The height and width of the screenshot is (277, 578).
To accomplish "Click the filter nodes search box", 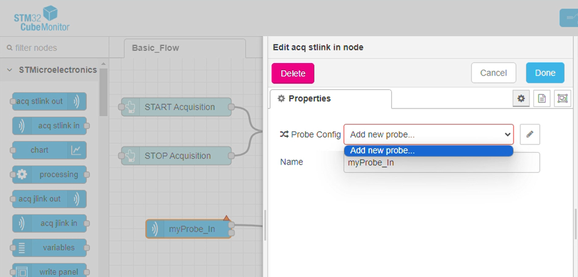I will pos(54,48).
